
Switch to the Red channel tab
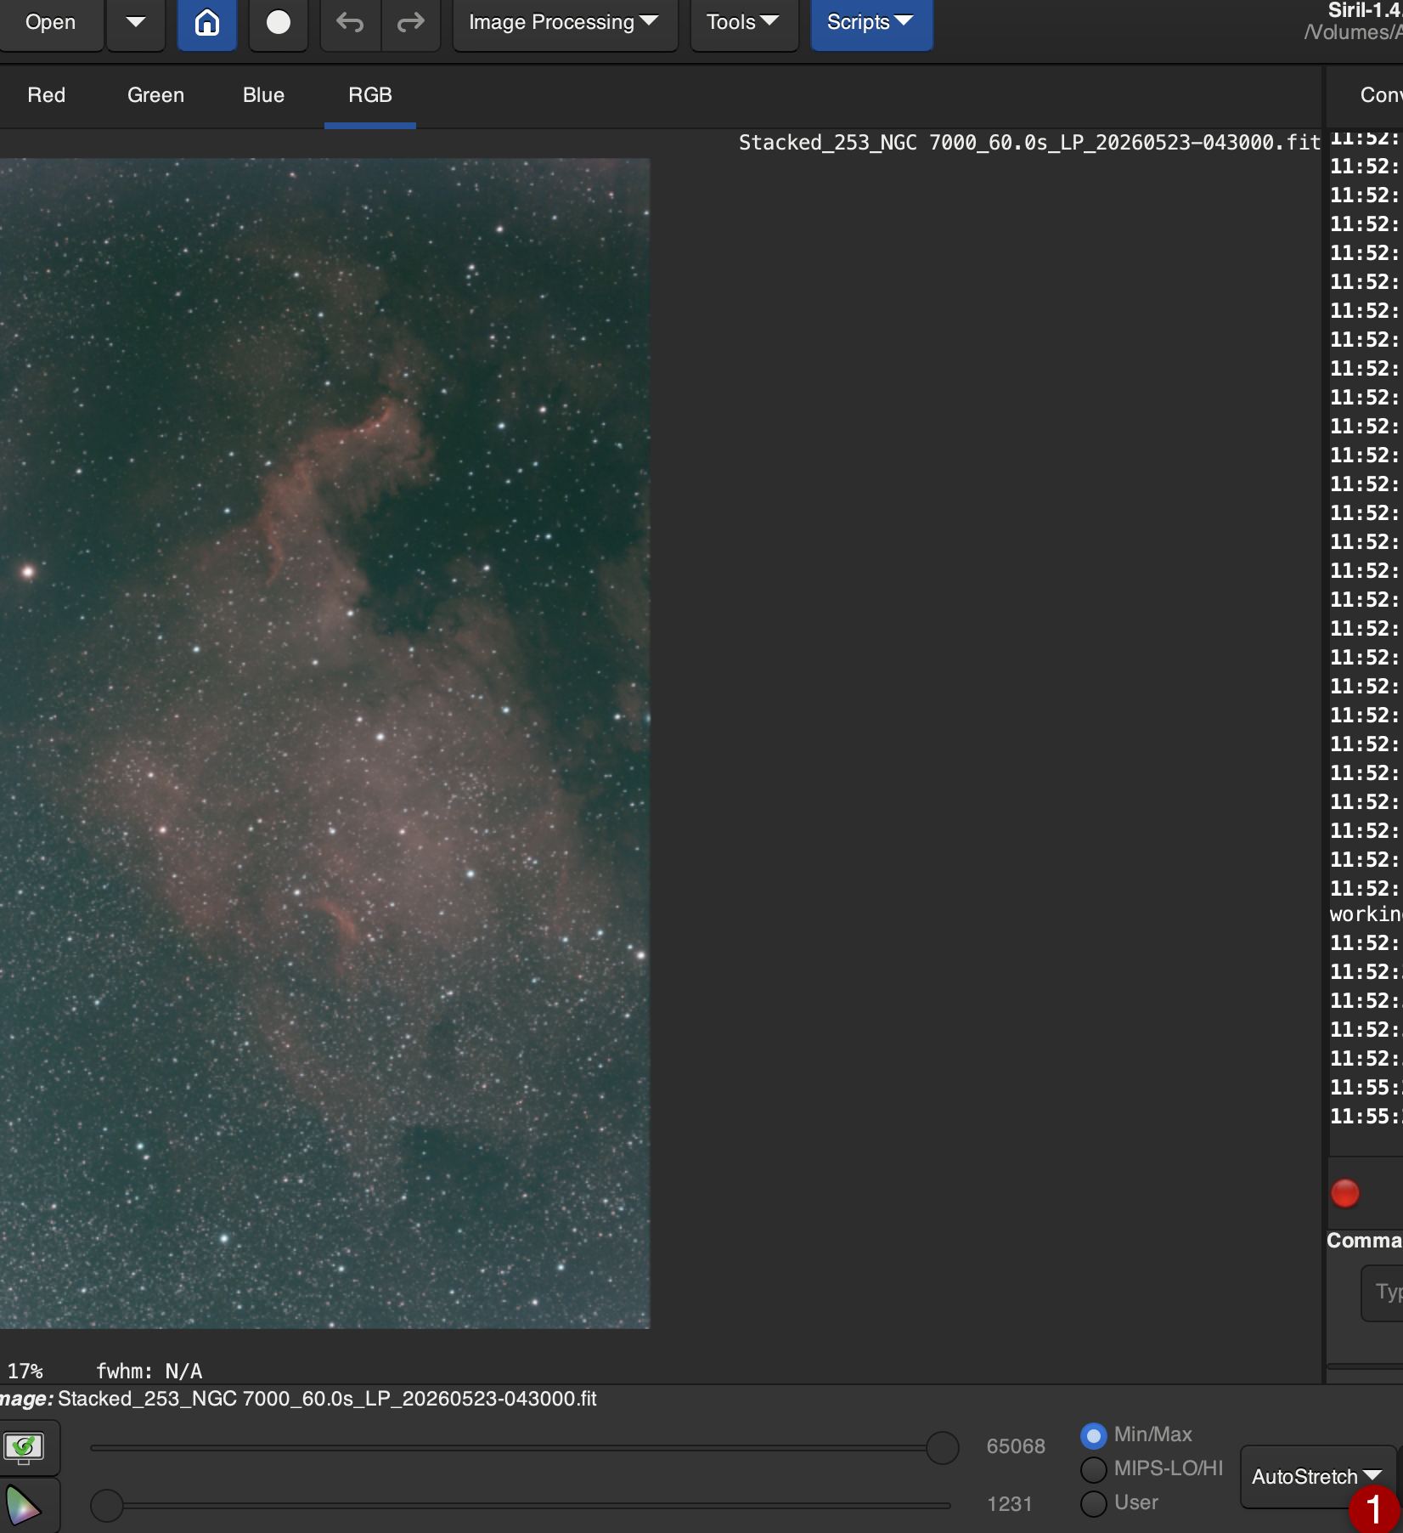point(47,95)
